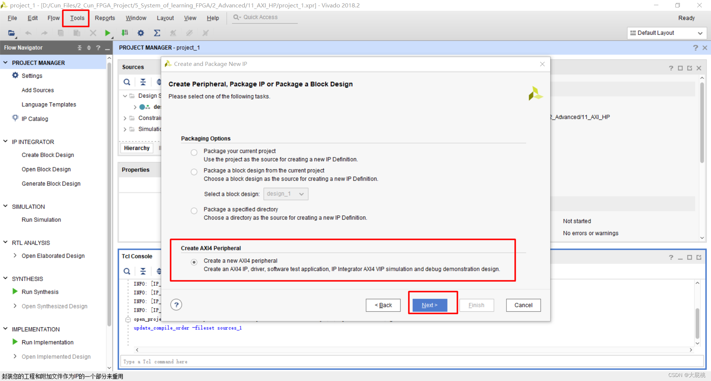The height and width of the screenshot is (381, 711).
Task: Open the Layout menu
Action: coord(165,18)
